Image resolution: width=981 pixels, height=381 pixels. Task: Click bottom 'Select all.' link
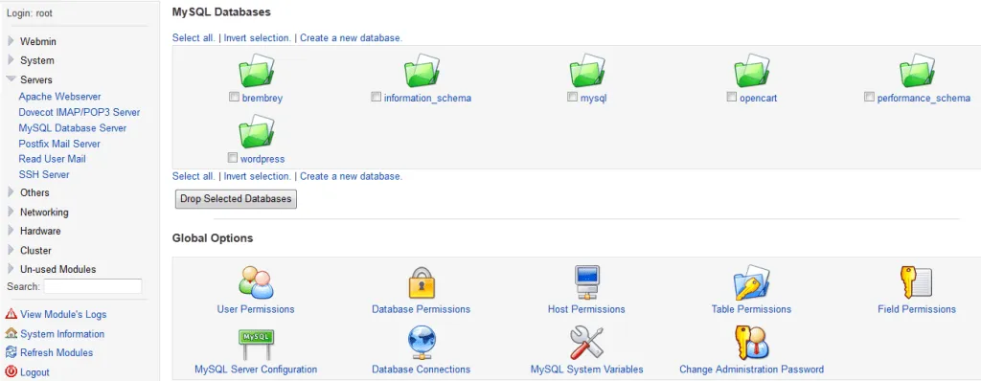pos(194,176)
